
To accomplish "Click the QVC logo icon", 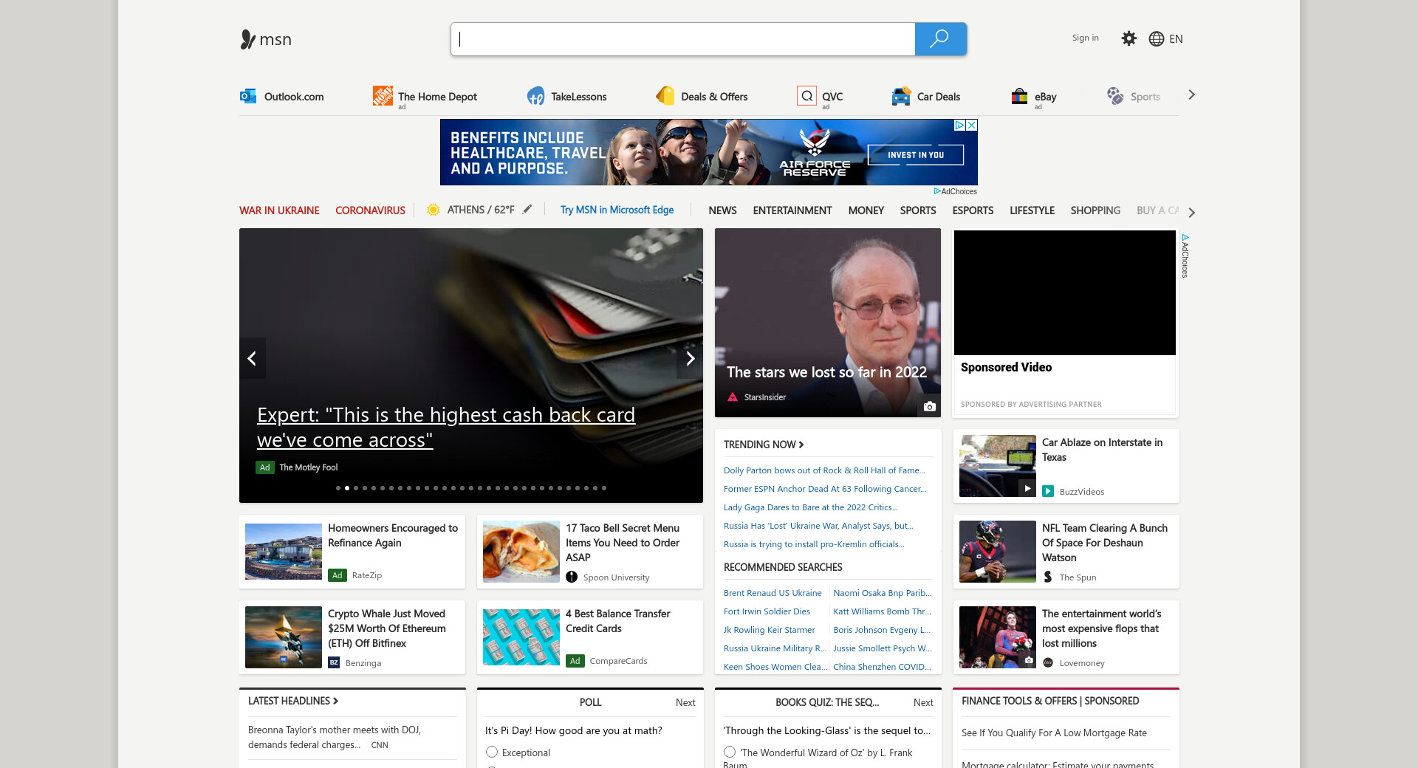I will pyautogui.click(x=807, y=96).
